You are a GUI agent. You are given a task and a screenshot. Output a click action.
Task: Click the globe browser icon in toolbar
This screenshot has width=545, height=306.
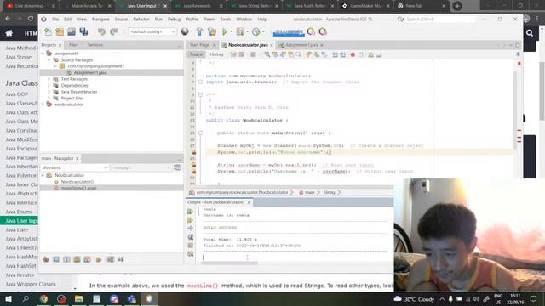click(x=185, y=32)
